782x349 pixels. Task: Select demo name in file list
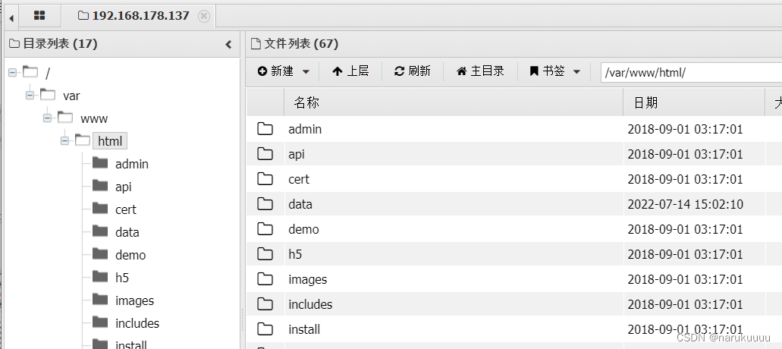tap(303, 229)
